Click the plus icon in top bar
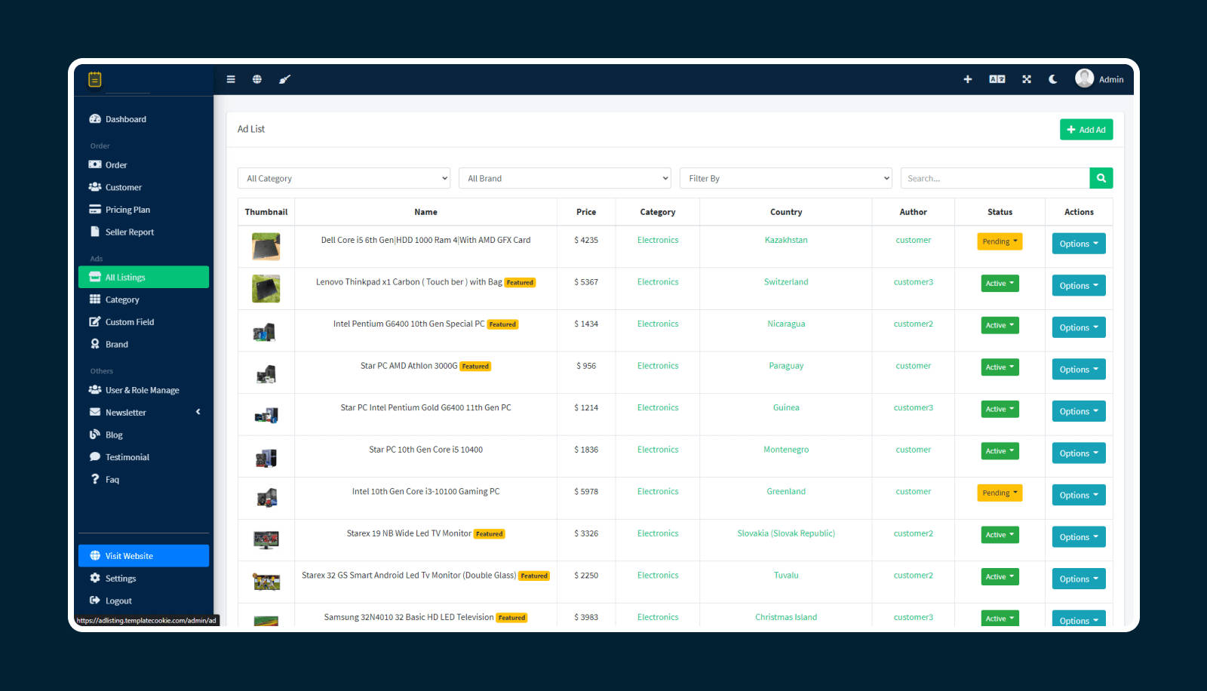Image resolution: width=1207 pixels, height=691 pixels. 968,79
